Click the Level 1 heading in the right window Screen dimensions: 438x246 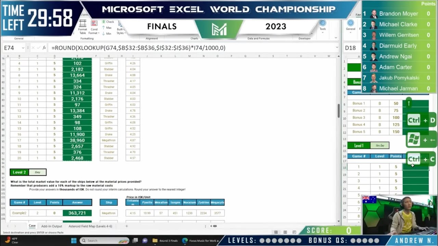pos(359,146)
